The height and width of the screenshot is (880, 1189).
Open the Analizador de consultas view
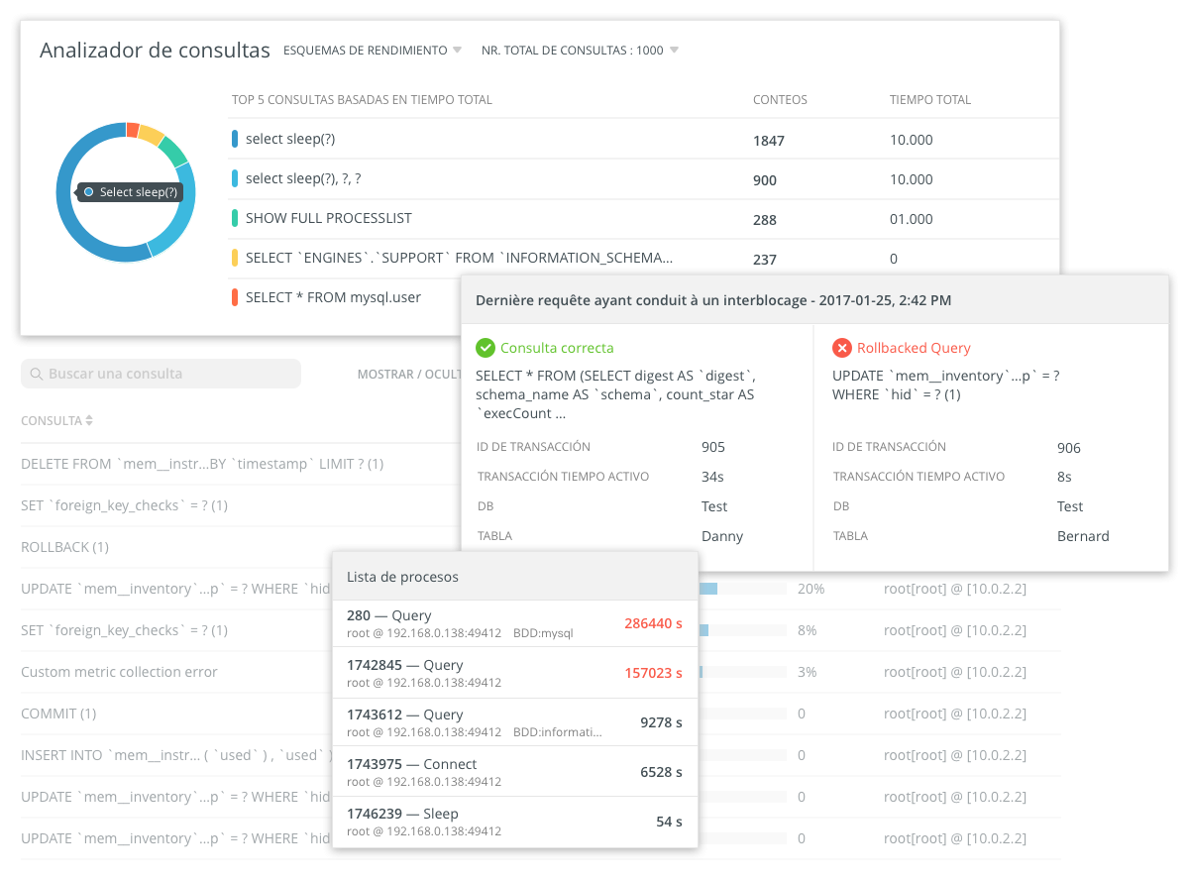click(x=154, y=50)
